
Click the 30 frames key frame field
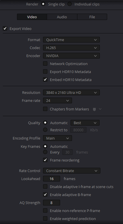pos(67,152)
